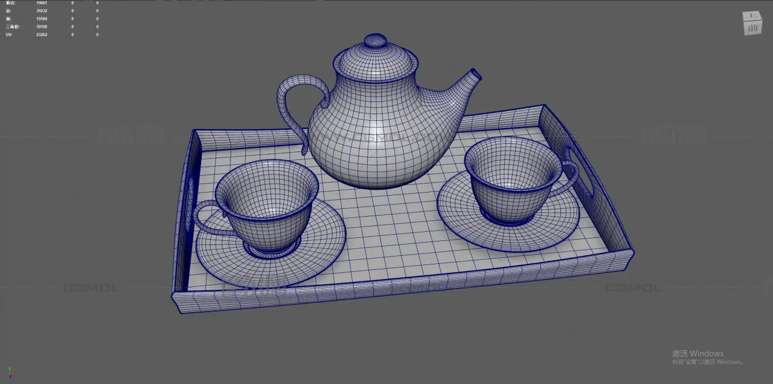Click the triangle count value 39168
The width and height of the screenshot is (773, 384).
(42, 27)
